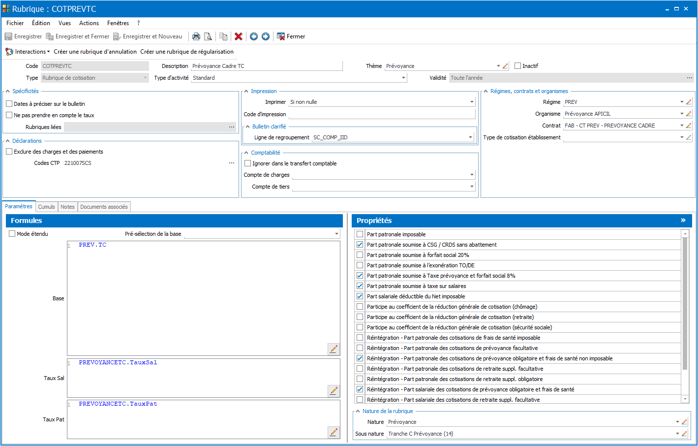Screen dimensions: 698x446
Task: Collapse the Nature de la rubrique section
Action: 358,411
